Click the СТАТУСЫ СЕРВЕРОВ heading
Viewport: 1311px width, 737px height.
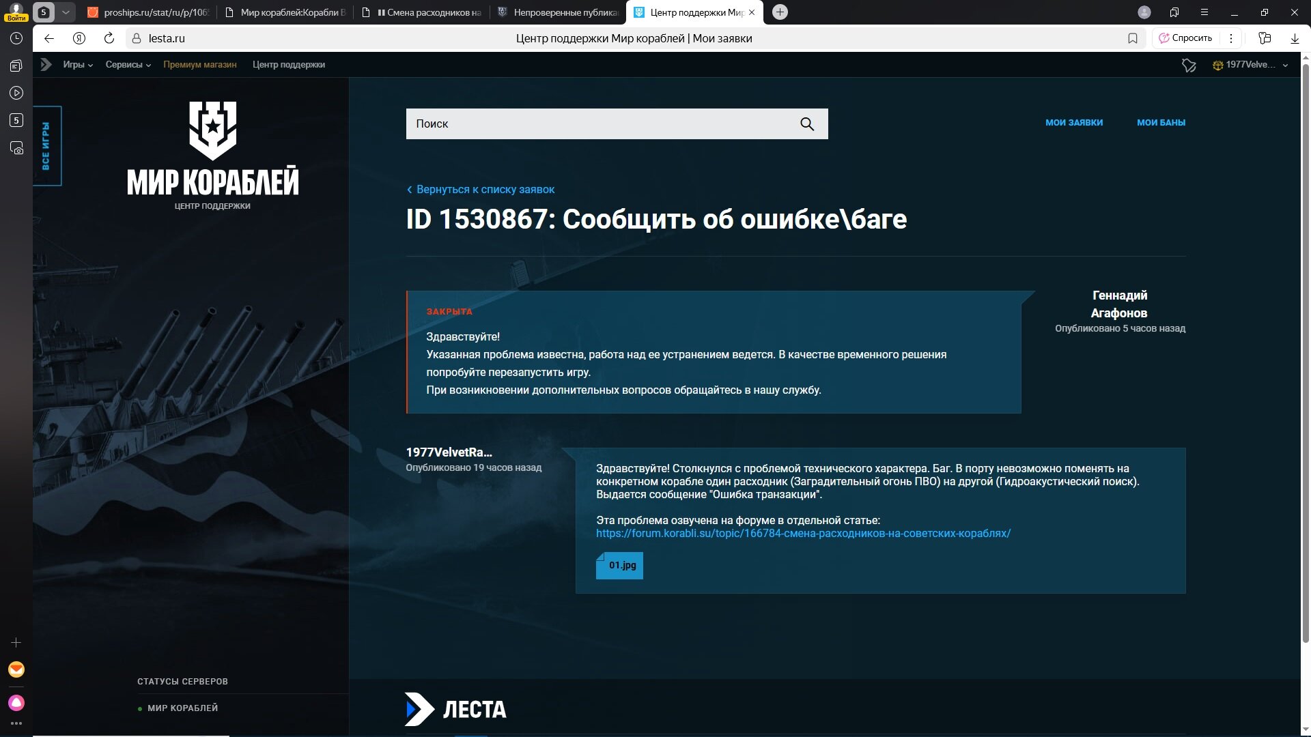coord(182,682)
